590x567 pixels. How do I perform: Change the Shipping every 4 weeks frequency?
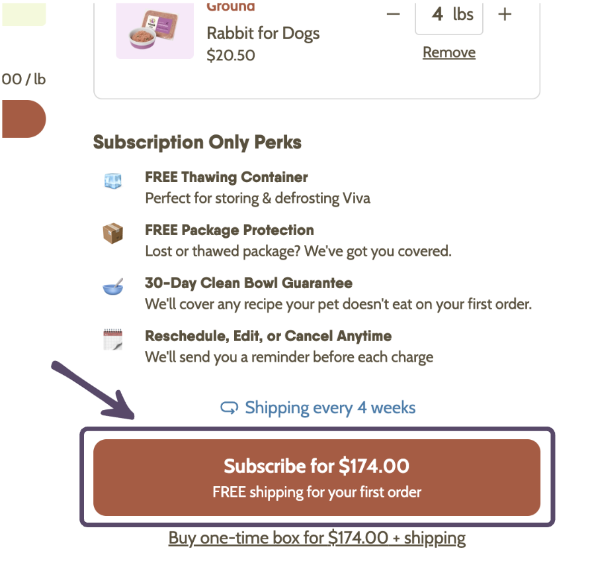tap(329, 407)
